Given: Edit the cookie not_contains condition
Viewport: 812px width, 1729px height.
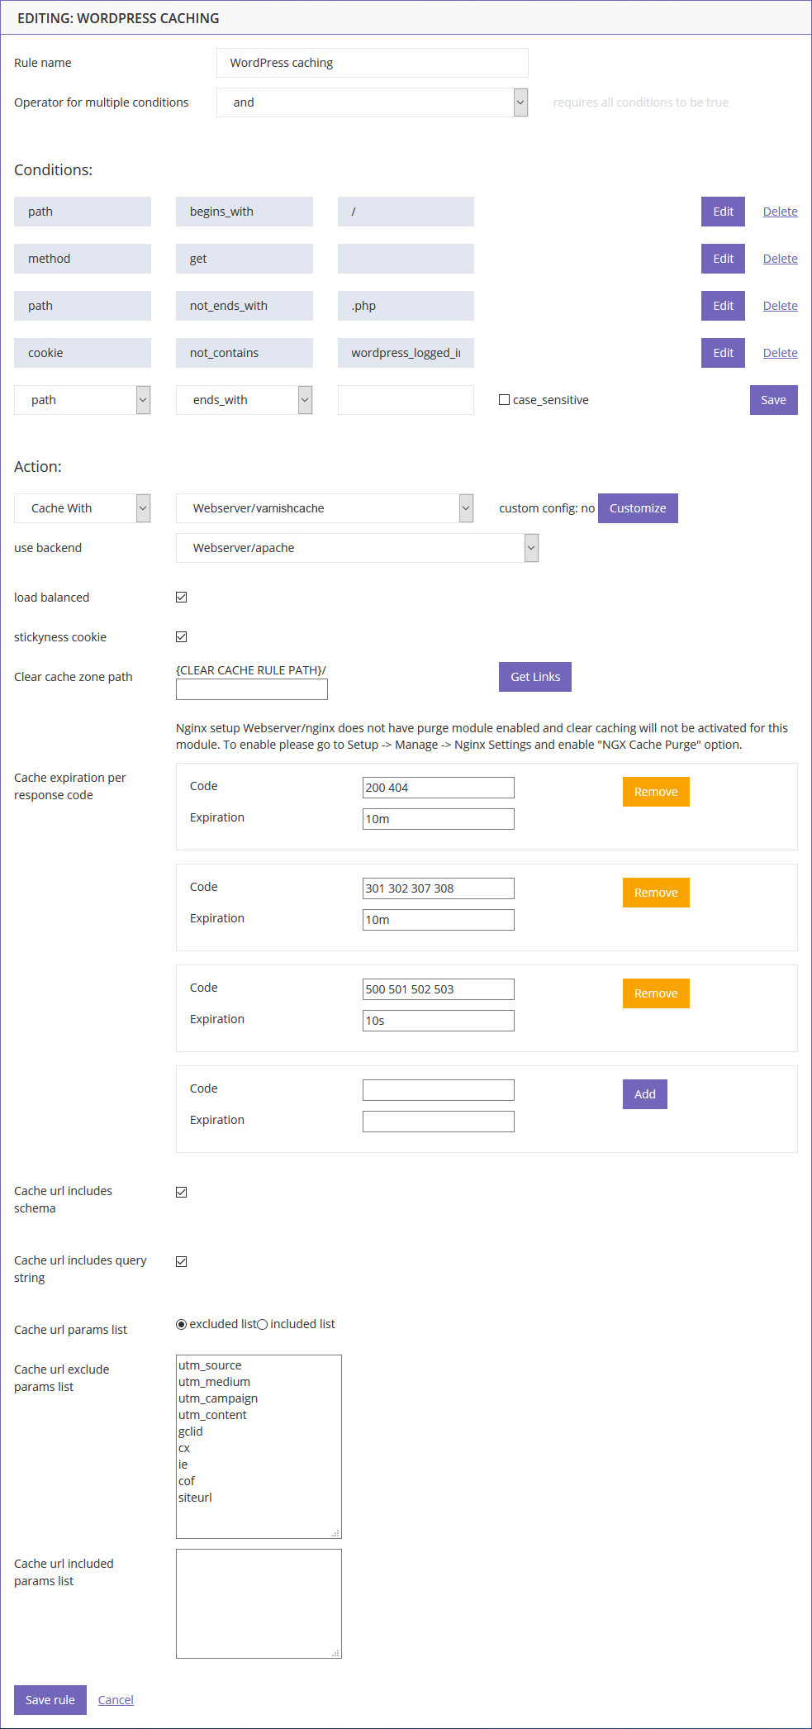Looking at the screenshot, I should click(x=723, y=353).
